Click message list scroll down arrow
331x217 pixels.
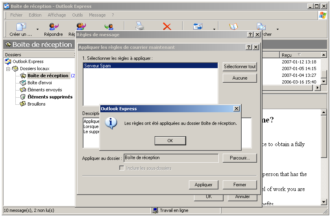click(324, 82)
